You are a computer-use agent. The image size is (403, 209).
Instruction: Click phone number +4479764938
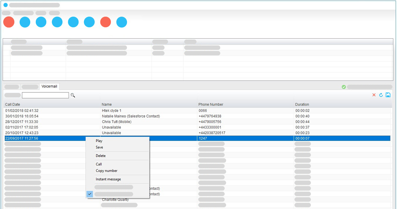coord(210,116)
